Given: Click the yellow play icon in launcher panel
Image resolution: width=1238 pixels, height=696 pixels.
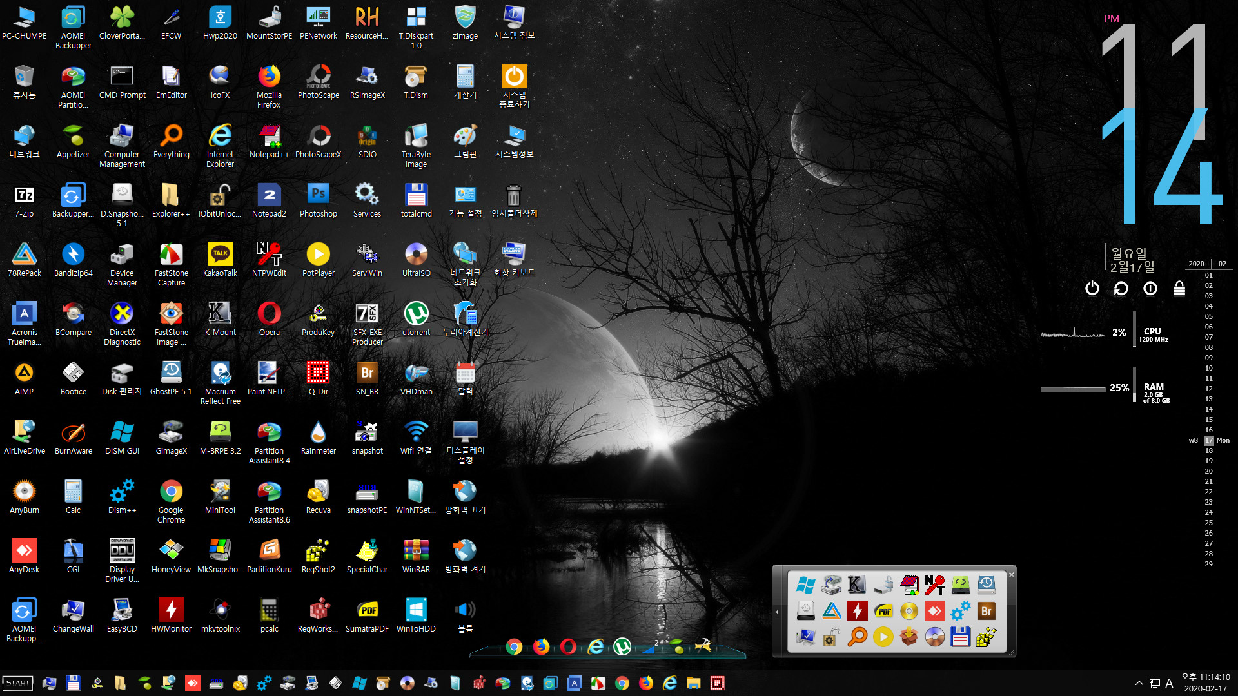Looking at the screenshot, I should pos(883,637).
